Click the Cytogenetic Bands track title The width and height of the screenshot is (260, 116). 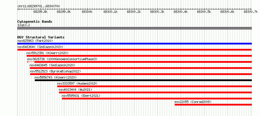pos(35,22)
